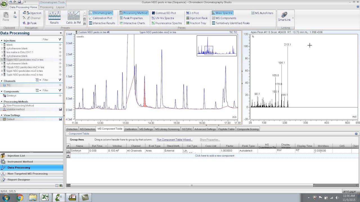360x202 pixels.
Task: Open the Report Designer category
Action: [31, 180]
